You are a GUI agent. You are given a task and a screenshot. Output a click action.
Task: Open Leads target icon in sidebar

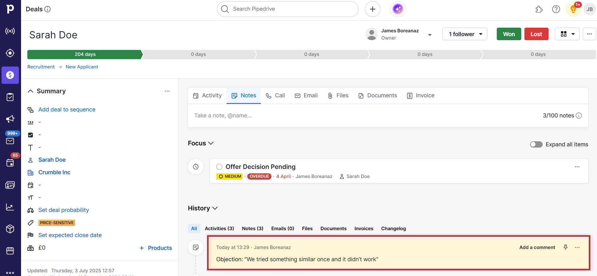coord(10,53)
